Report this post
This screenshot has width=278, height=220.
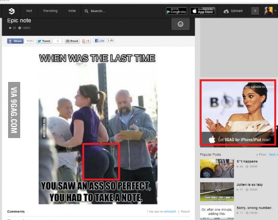(185, 211)
